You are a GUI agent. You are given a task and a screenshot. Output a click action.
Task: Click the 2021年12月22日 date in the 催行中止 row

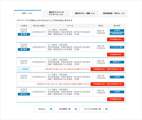(101, 92)
